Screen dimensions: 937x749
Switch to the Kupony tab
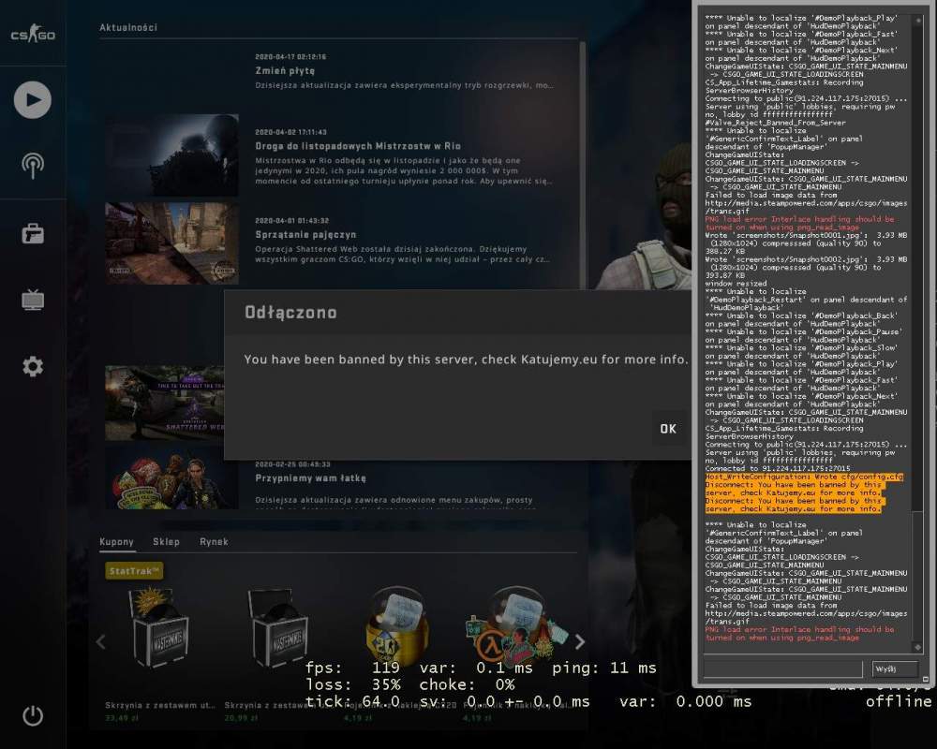point(116,542)
